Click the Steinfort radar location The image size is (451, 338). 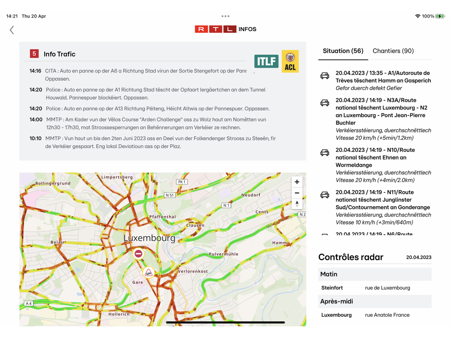pyautogui.click(x=332, y=288)
